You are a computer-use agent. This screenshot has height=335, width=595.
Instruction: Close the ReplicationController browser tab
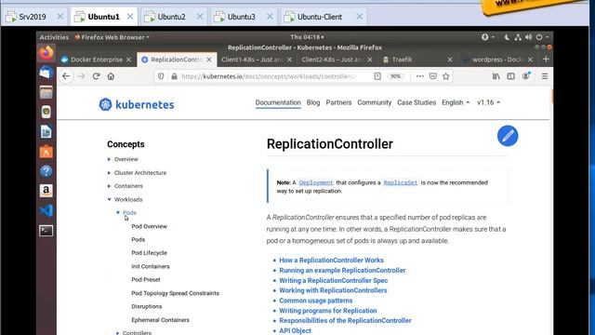click(x=209, y=60)
